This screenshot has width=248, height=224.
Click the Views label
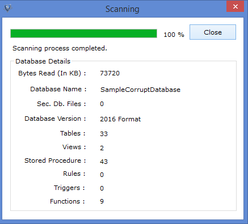pos(74,147)
